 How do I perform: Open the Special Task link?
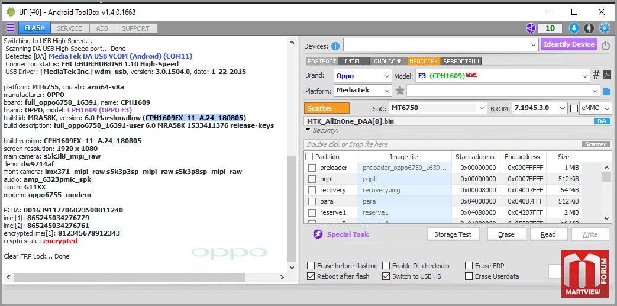pyautogui.click(x=348, y=234)
